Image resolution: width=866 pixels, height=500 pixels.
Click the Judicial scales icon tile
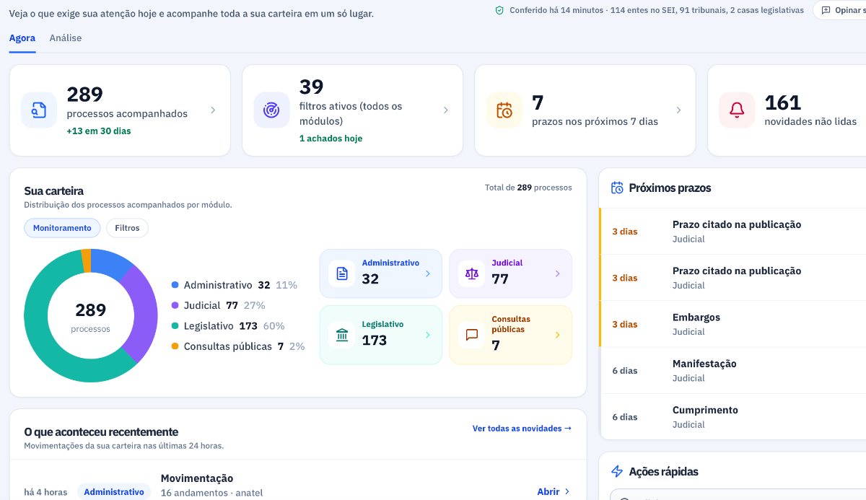point(472,273)
